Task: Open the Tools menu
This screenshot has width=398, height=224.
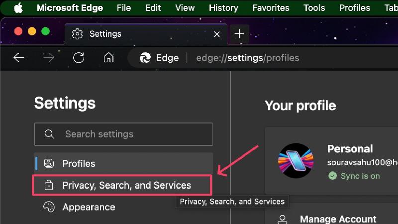Action: [314, 8]
